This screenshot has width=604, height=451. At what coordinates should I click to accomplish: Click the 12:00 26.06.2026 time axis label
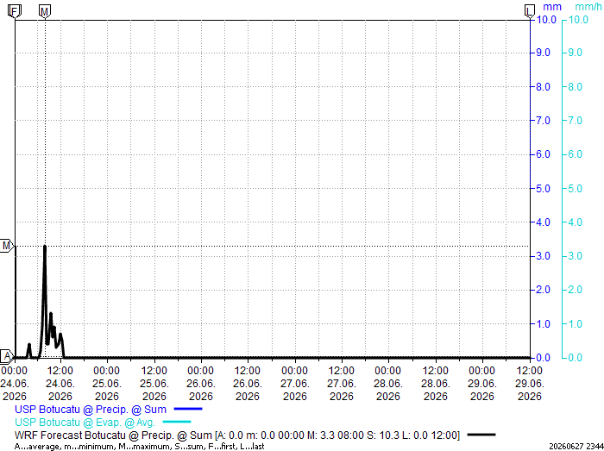click(248, 383)
